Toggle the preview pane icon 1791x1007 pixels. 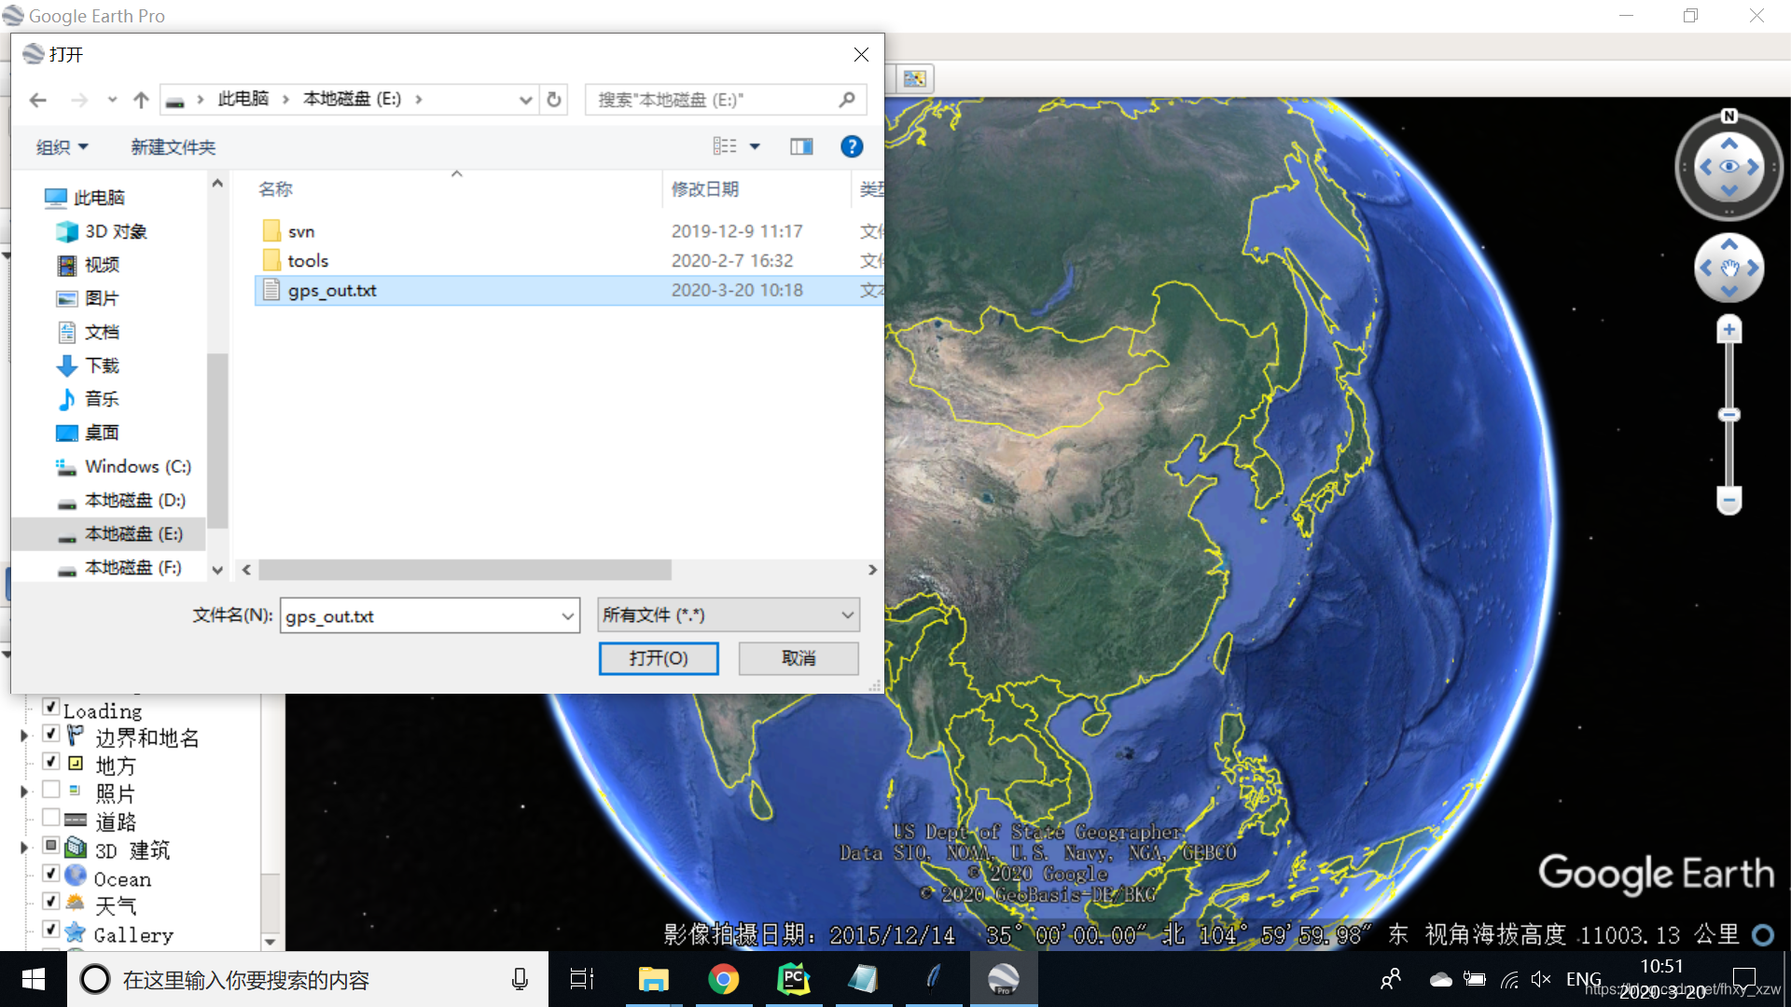[x=801, y=146]
